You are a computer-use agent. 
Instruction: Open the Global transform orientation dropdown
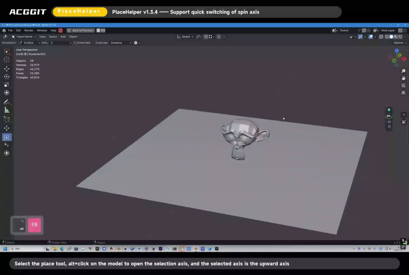[185, 37]
